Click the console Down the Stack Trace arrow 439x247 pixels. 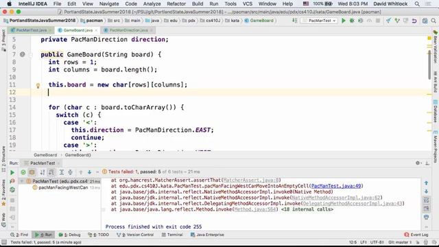(426, 191)
